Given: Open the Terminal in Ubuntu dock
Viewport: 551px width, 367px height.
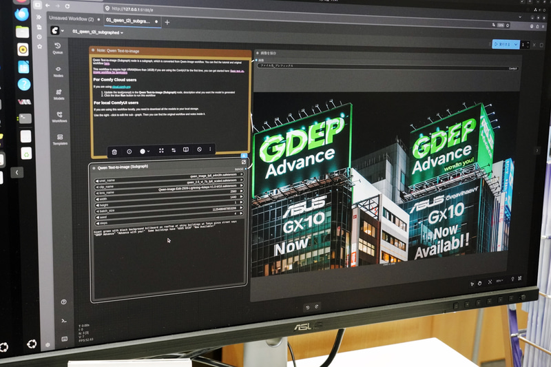Looking at the screenshot, I should pyautogui.click(x=25, y=118).
